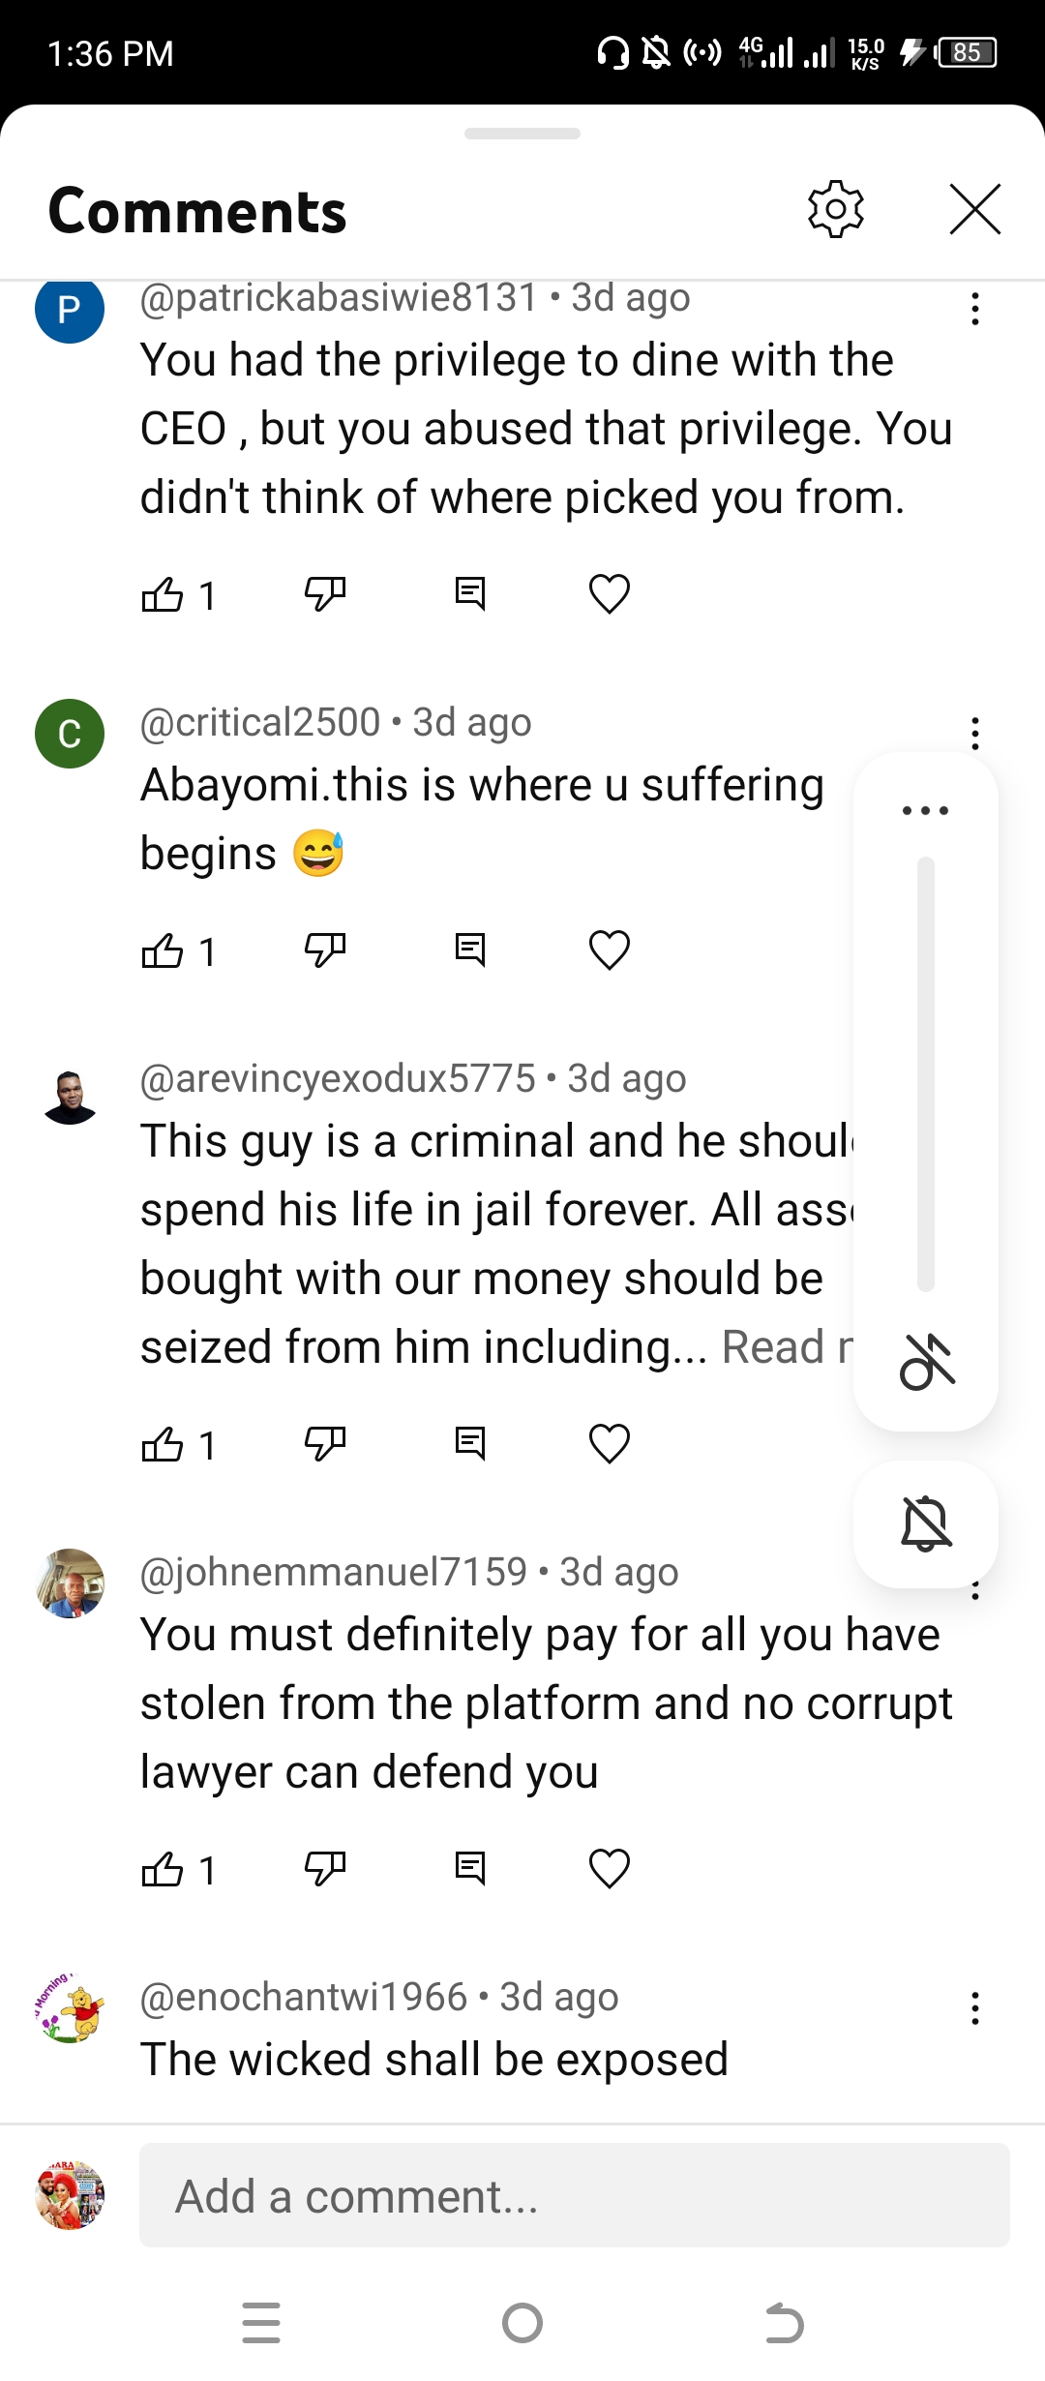Expand volume panel three-dot options

(x=925, y=810)
